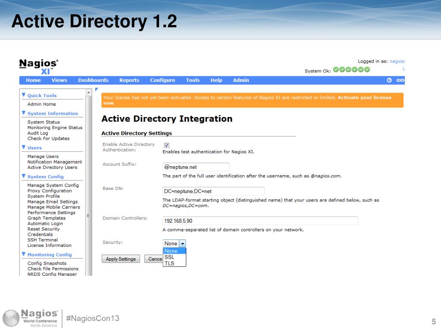Open the Help menu
The height and width of the screenshot is (331, 441).
pyautogui.click(x=216, y=80)
